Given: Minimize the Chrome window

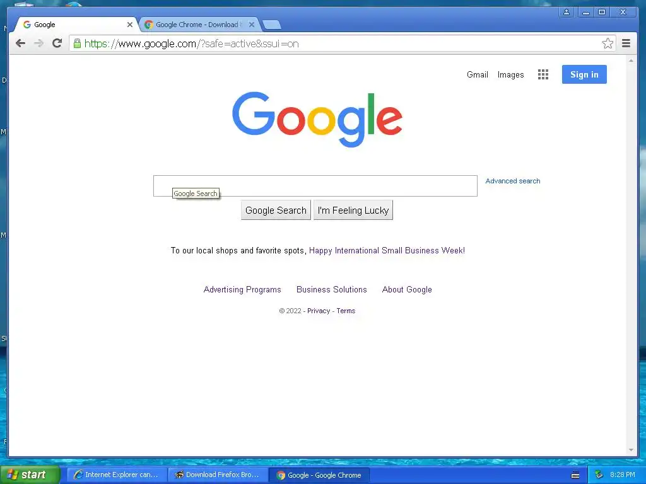Looking at the screenshot, I should [x=585, y=12].
